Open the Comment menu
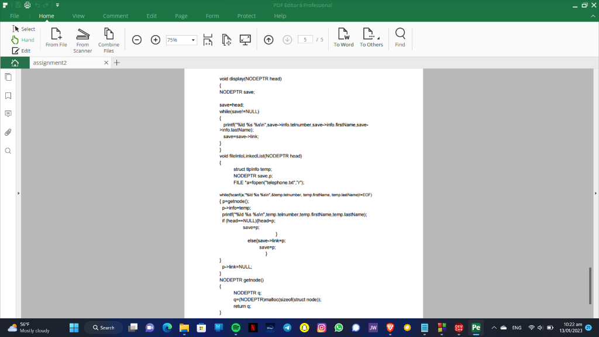 pyautogui.click(x=115, y=16)
